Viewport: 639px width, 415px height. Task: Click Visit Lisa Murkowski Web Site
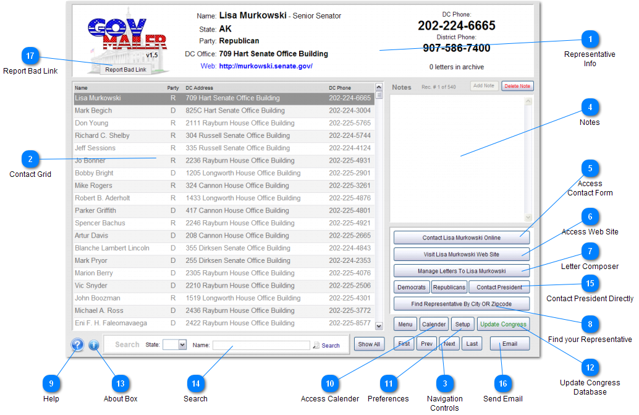(461, 254)
